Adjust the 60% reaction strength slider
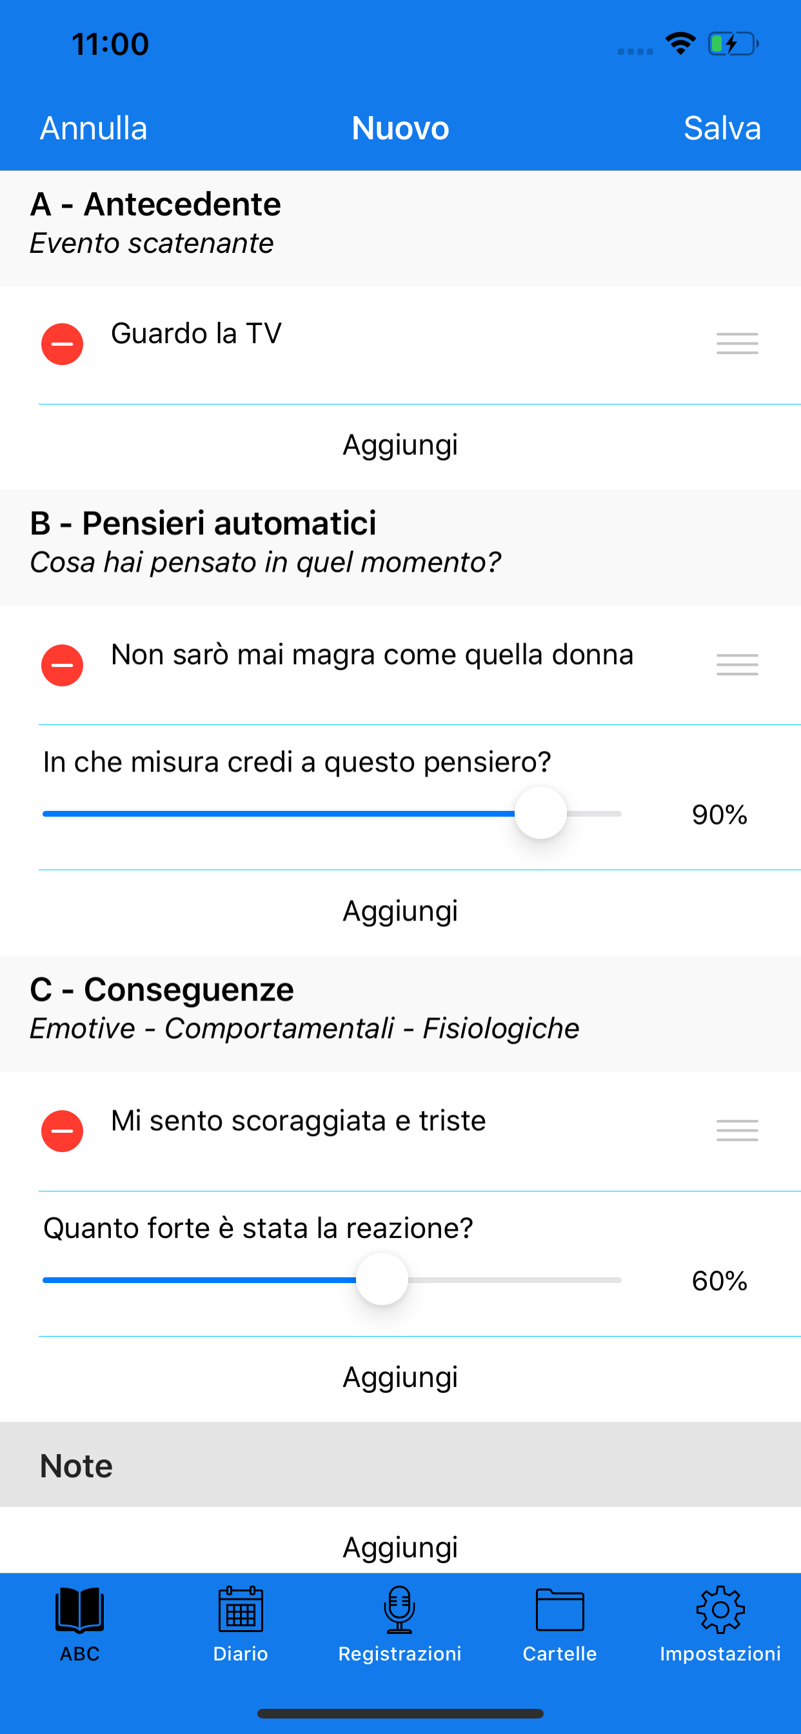 click(x=381, y=1279)
